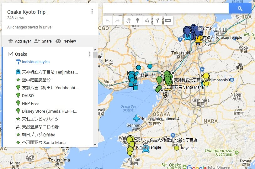Select the hand pan tool

pos(128,20)
